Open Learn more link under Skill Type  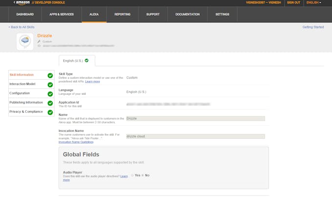point(92,82)
